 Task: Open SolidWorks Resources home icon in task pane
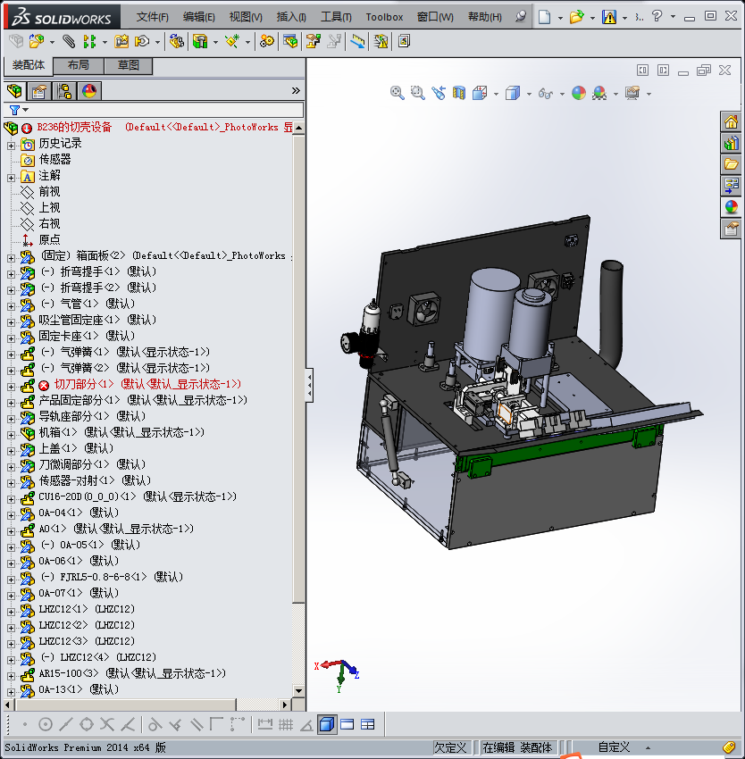point(731,121)
